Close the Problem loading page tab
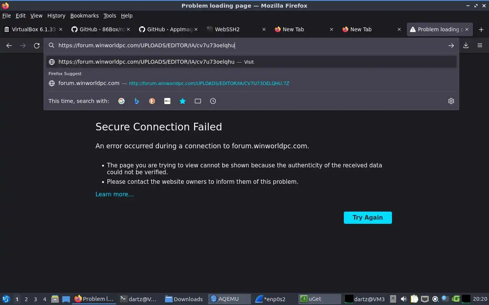Screen dimensions: 489x305 coord(466,29)
